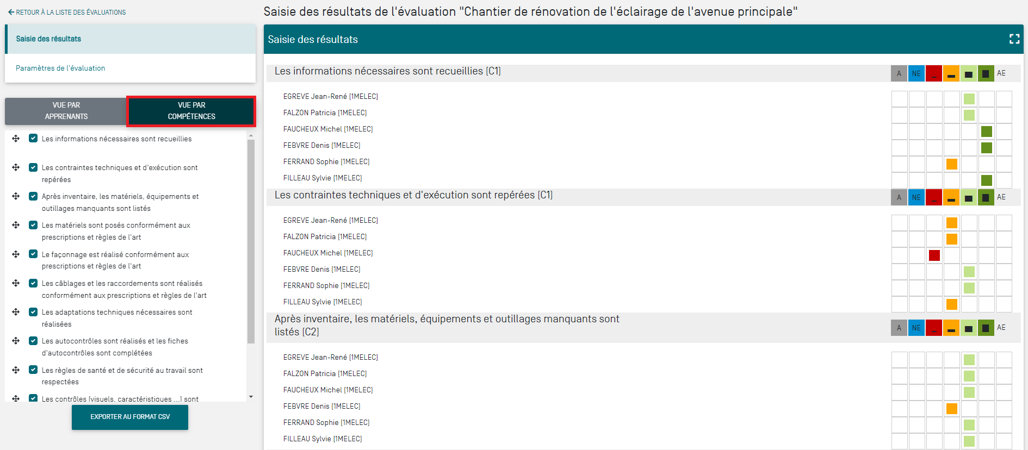Click the competency list scrollbar down arrow
This screenshot has height=450, width=1028.
click(251, 397)
